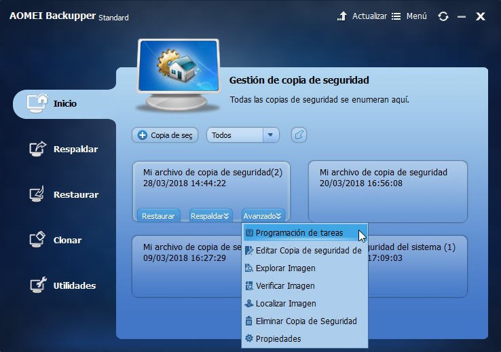The image size is (501, 352).
Task: Click the AOMEI Backupper title text
Action: tap(53, 16)
